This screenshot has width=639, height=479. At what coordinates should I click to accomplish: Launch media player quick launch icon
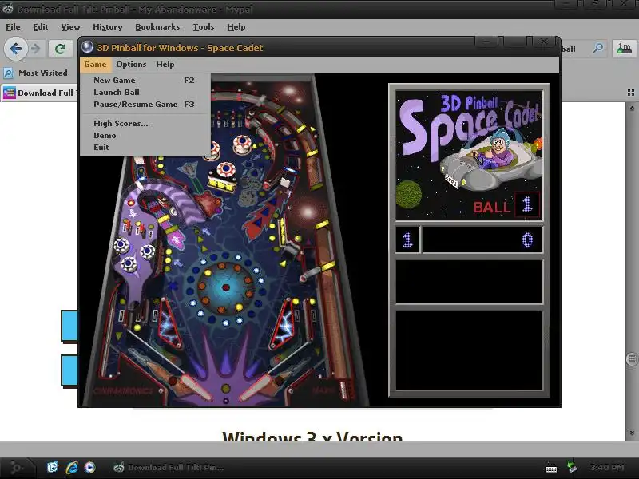pos(90,467)
